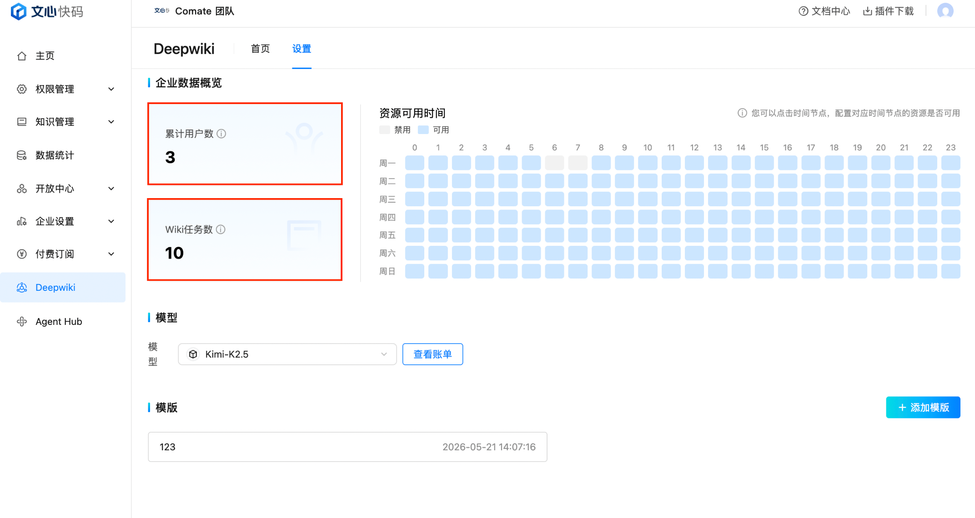Click info icon before time node hint

(x=742, y=113)
